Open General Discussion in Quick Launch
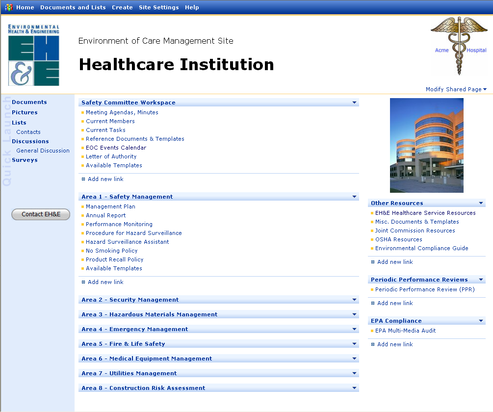Image resolution: width=493 pixels, height=412 pixels. pos(43,151)
